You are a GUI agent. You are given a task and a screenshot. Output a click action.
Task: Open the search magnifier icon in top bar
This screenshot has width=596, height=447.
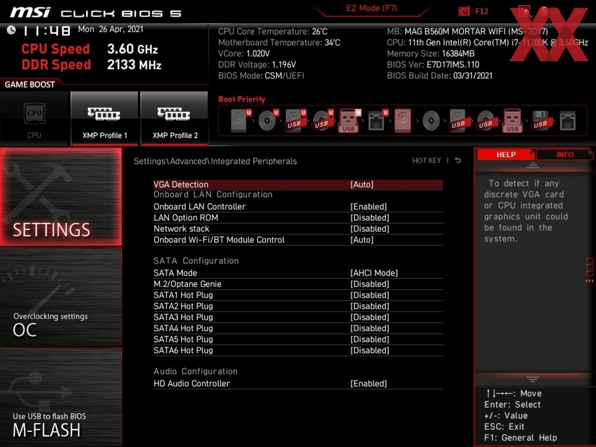coord(524,11)
